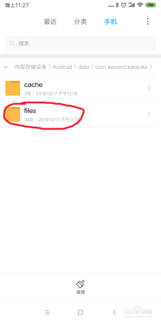161x322 pixels.
Task: Tap the Android home square button
Action: click(80, 312)
